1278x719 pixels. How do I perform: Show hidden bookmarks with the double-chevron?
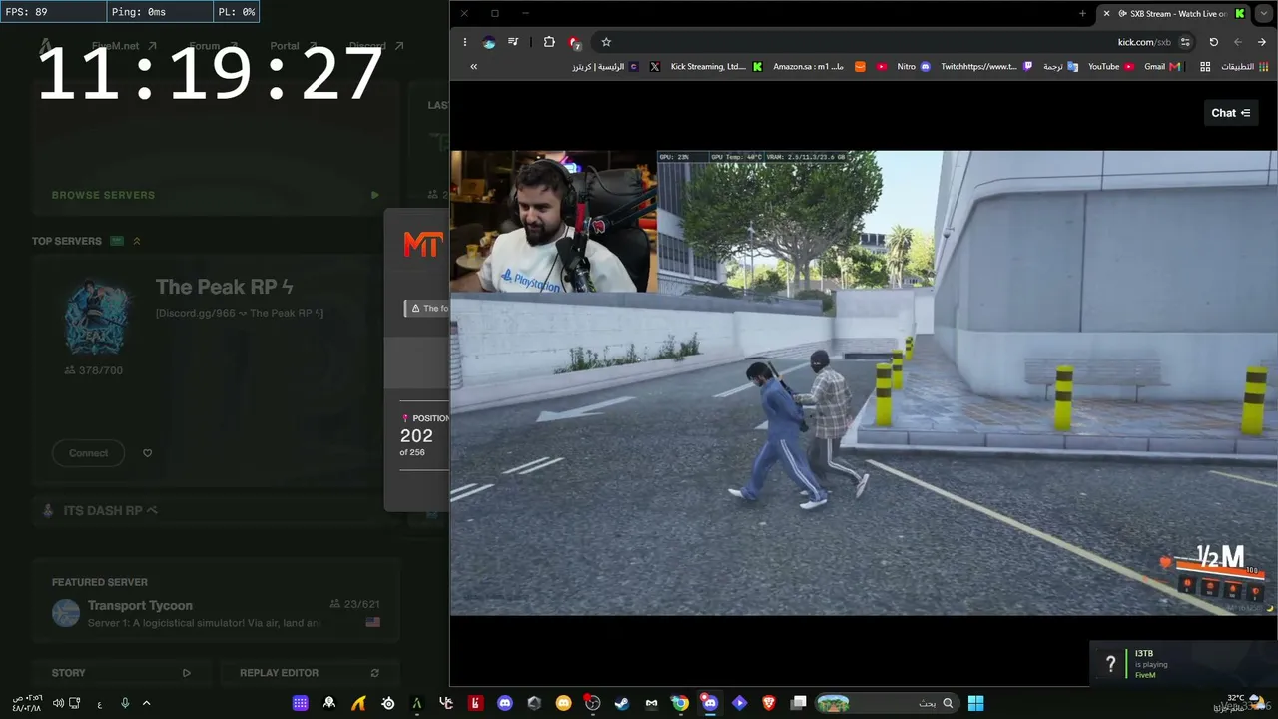point(473,67)
